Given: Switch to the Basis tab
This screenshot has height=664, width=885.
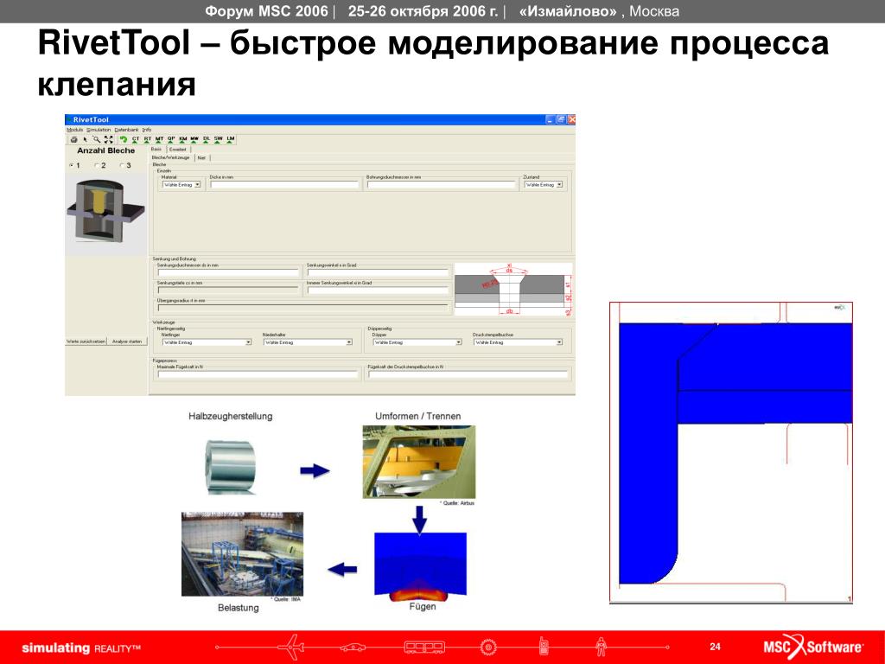Looking at the screenshot, I should point(156,149).
